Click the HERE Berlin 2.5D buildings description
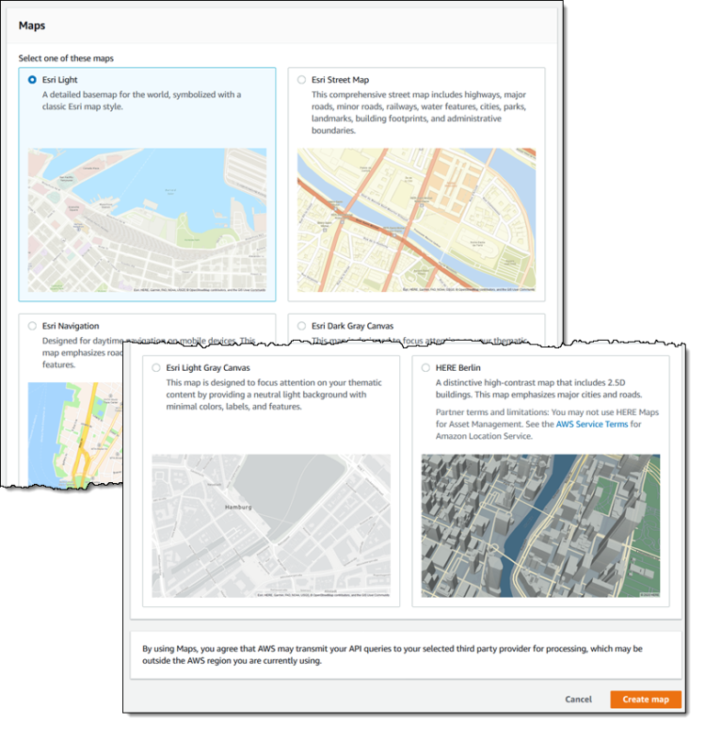Image resolution: width=705 pixels, height=741 pixels. click(539, 388)
